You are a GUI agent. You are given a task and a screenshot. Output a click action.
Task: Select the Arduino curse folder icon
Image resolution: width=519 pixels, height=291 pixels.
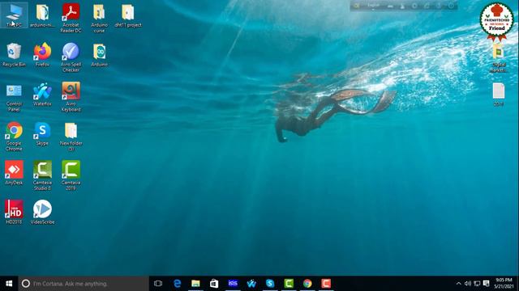click(x=99, y=18)
